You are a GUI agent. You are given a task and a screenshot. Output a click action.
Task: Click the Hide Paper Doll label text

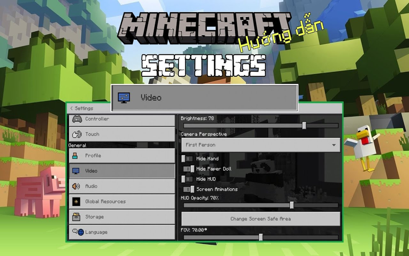(x=214, y=169)
